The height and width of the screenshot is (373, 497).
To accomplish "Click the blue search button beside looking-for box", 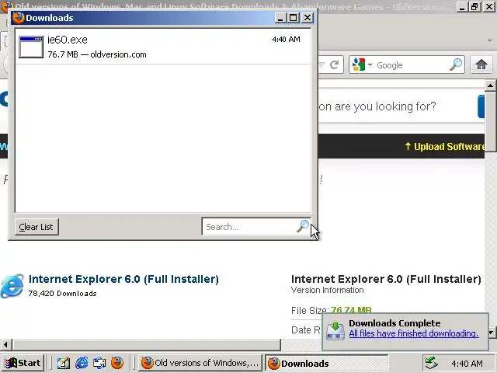I will coord(481,106).
